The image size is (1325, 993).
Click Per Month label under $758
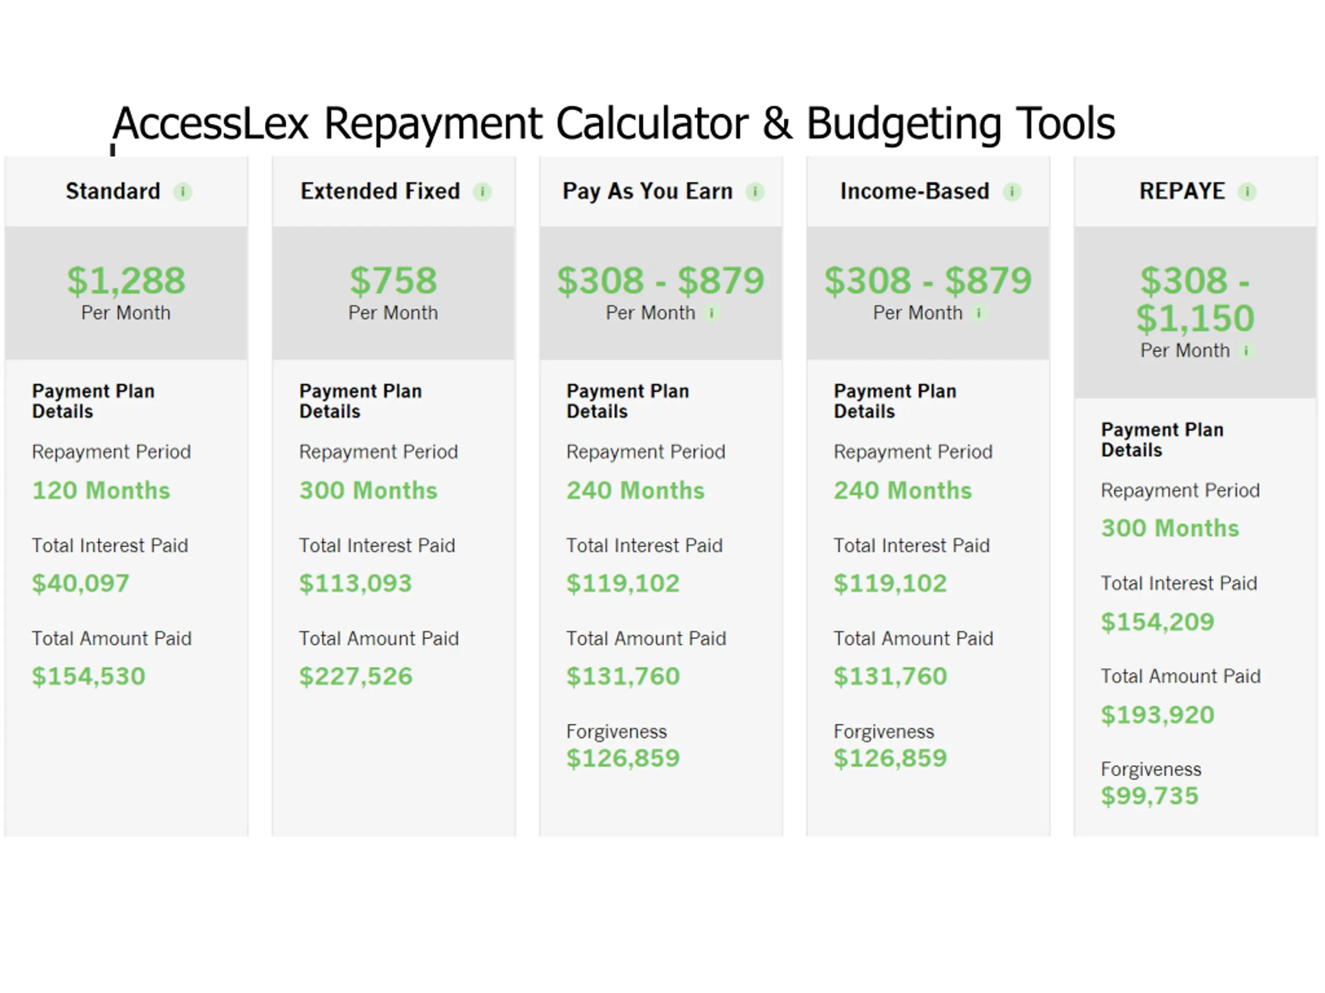393,313
